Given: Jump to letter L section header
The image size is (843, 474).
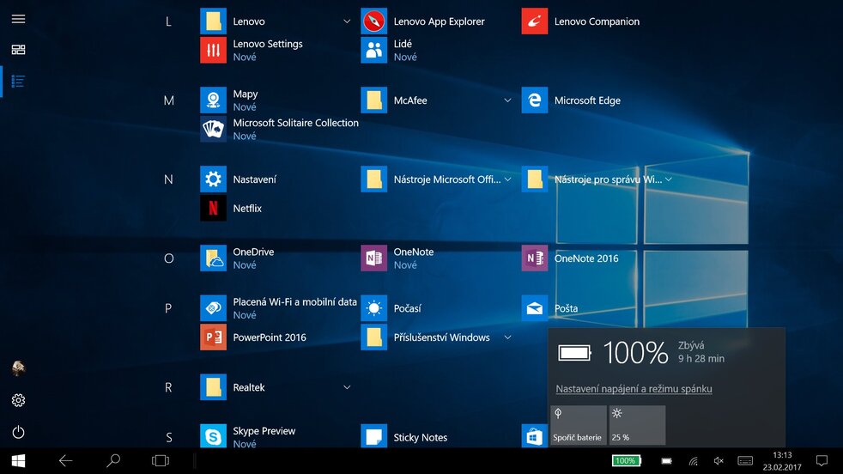Looking at the screenshot, I should 168,21.
